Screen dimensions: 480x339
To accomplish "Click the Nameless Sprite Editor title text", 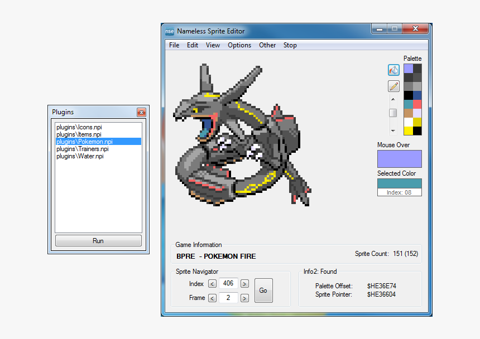I will (211, 31).
